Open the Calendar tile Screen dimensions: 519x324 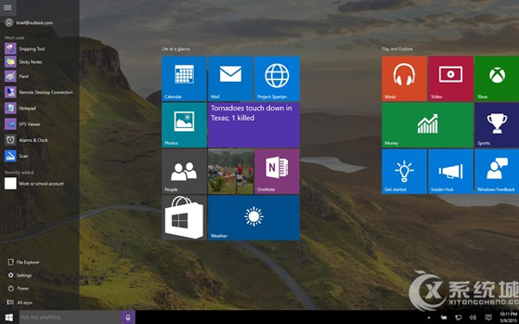tap(184, 79)
